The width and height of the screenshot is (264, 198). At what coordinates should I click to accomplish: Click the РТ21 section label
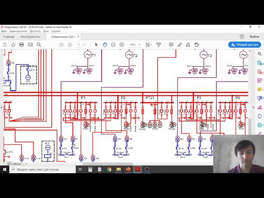pos(150,98)
